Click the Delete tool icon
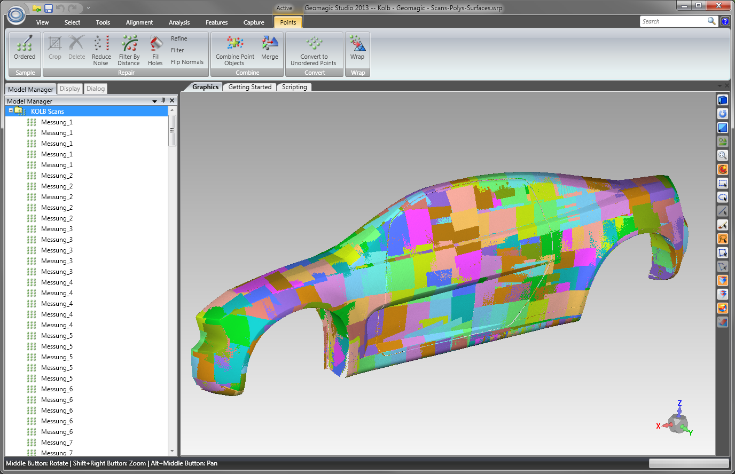 pyautogui.click(x=76, y=48)
